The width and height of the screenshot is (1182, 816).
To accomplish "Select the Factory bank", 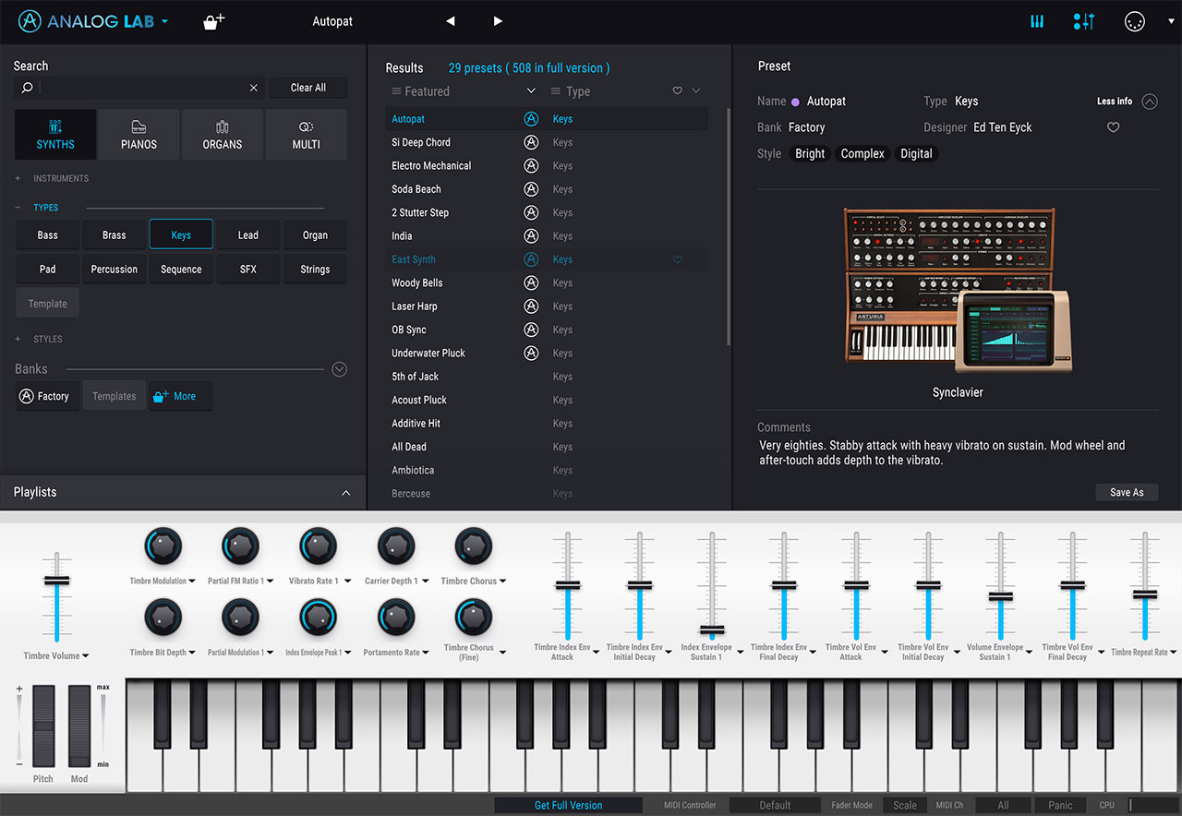I will [x=45, y=396].
